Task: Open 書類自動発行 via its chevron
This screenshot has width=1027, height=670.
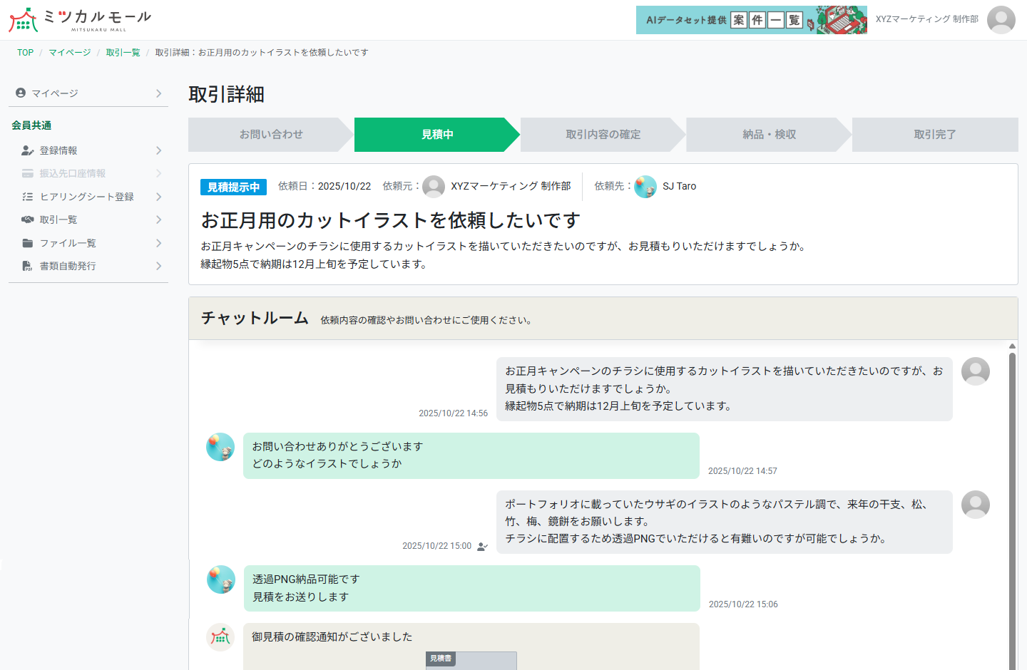Action: coord(160,266)
